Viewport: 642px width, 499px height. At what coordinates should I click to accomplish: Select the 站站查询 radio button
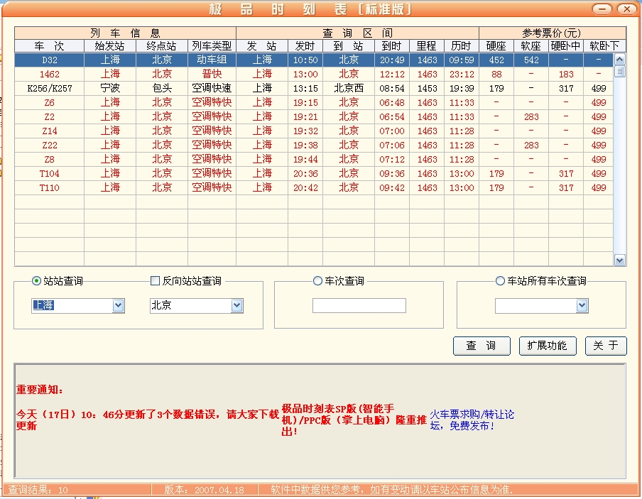[x=36, y=281]
